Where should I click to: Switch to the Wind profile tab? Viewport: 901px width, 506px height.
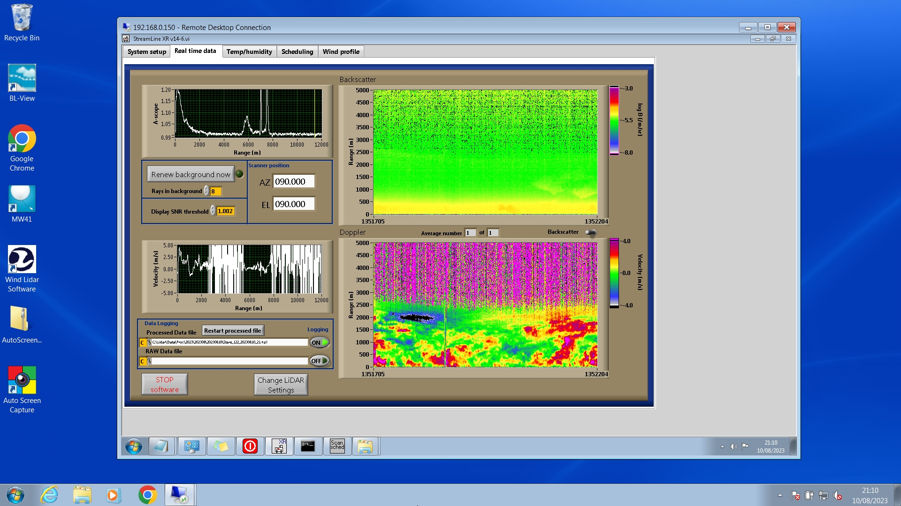coord(341,52)
